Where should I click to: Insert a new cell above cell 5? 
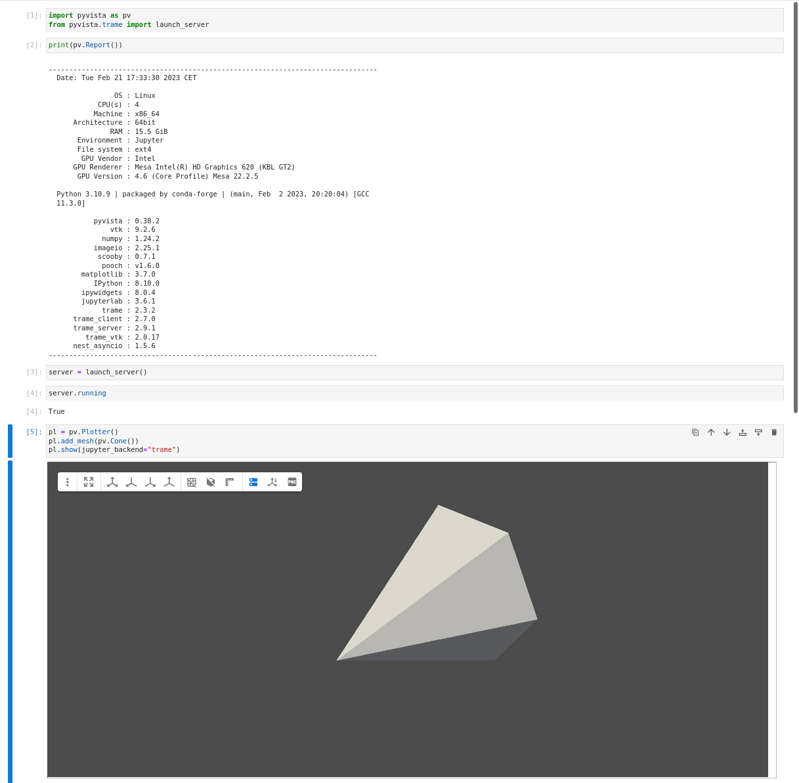(743, 432)
